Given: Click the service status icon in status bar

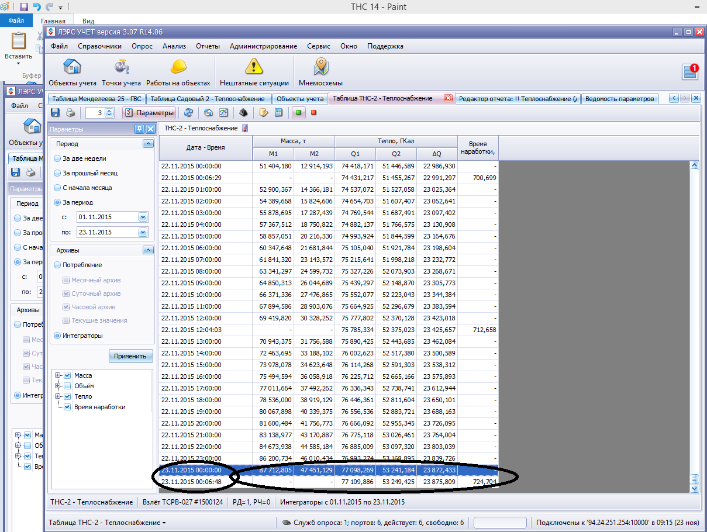Looking at the screenshot, I should click(x=287, y=523).
